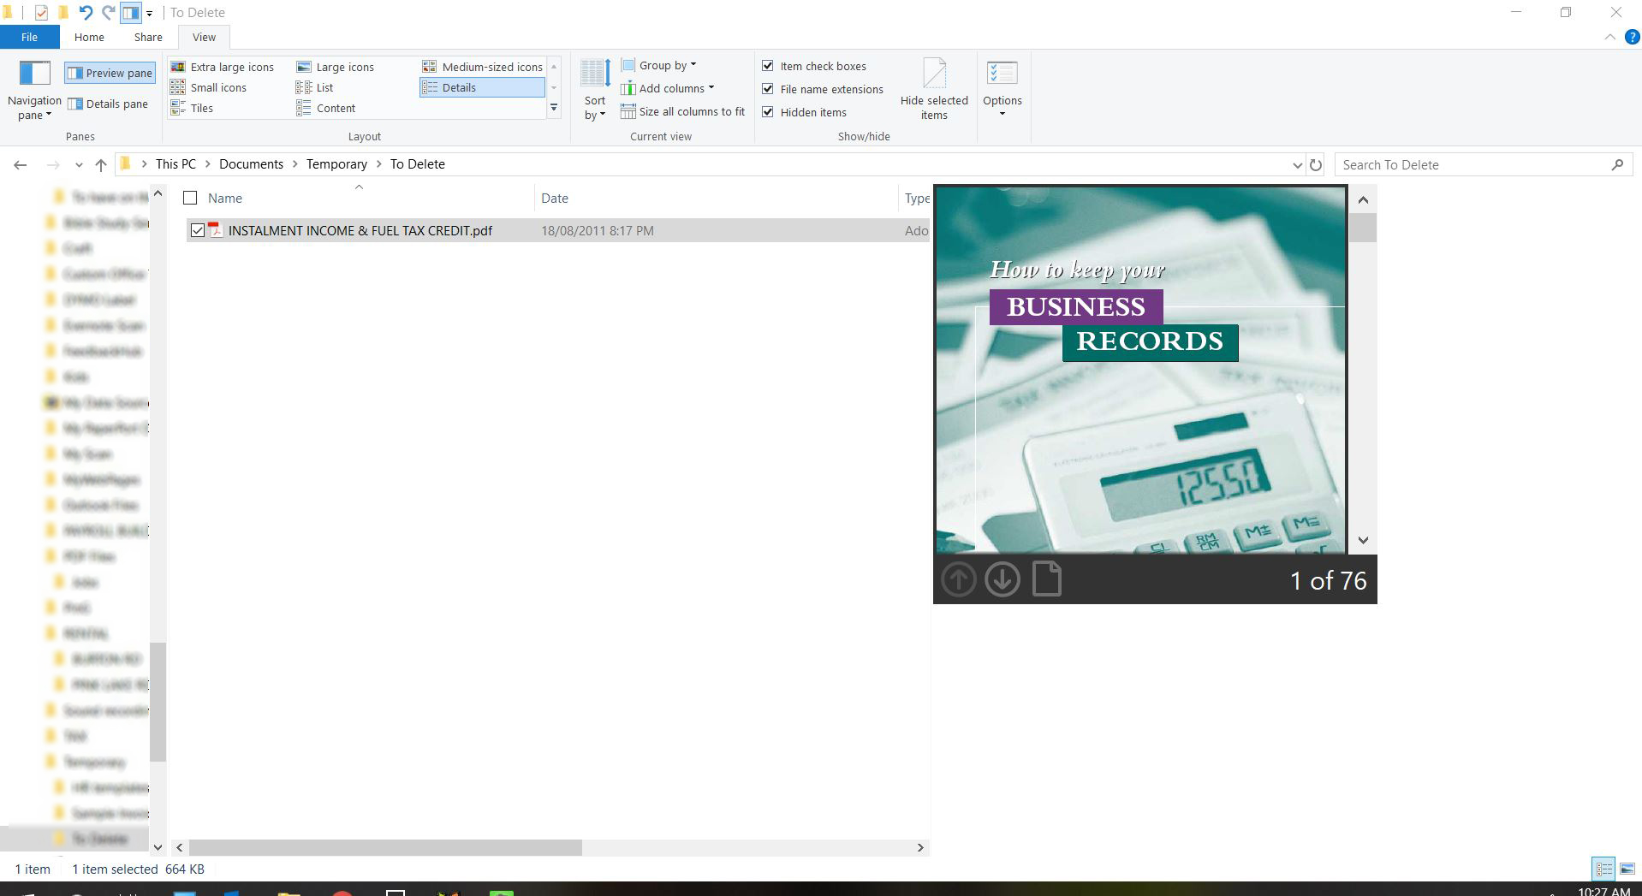Switch to the Share ribbon tab

(x=147, y=37)
